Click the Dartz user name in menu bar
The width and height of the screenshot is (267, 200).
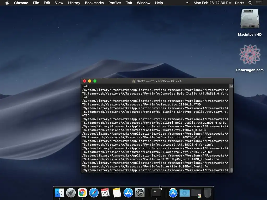pos(240,3)
